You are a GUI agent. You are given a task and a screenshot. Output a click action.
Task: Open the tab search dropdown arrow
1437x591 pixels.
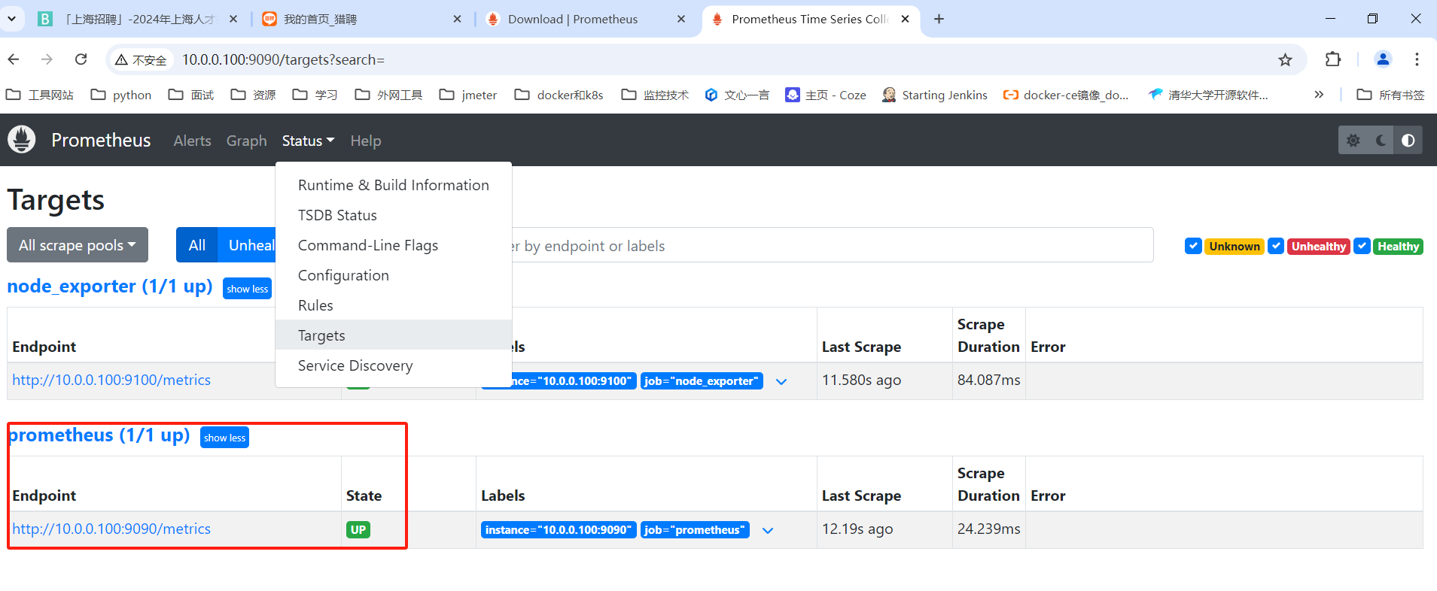11,19
